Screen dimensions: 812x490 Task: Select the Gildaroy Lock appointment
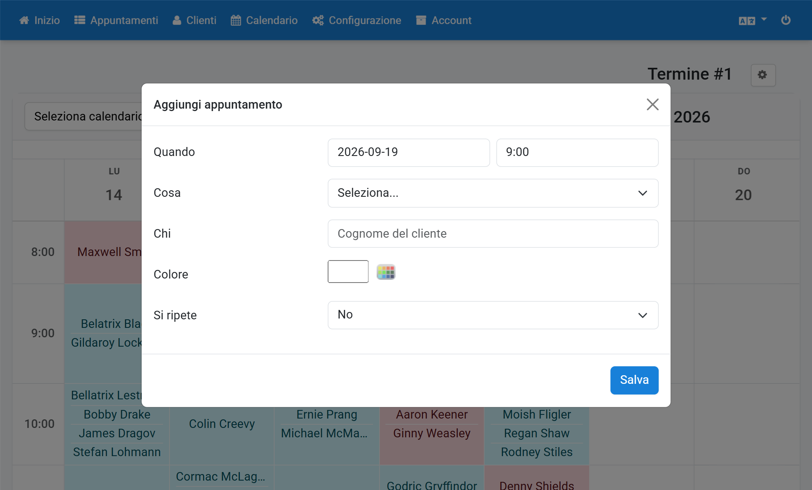pos(106,343)
